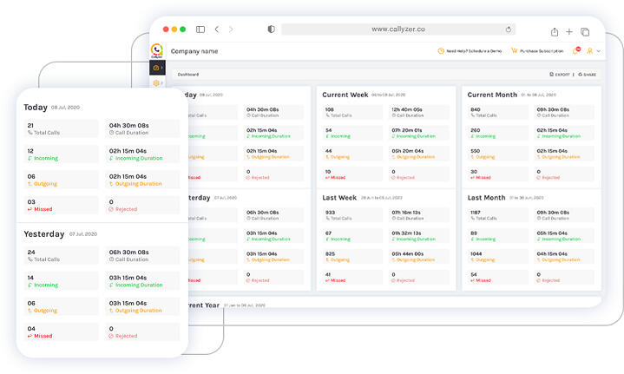This screenshot has width=624, height=374.
Task: Click the www.callyzer.co address bar
Action: point(397,30)
